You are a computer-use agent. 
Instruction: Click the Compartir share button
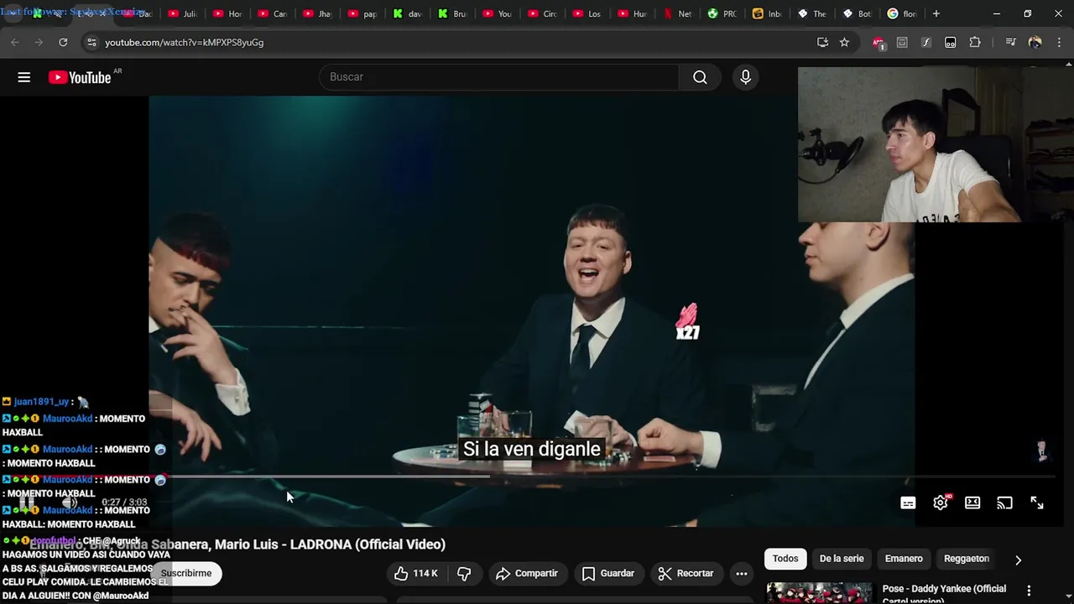(527, 574)
